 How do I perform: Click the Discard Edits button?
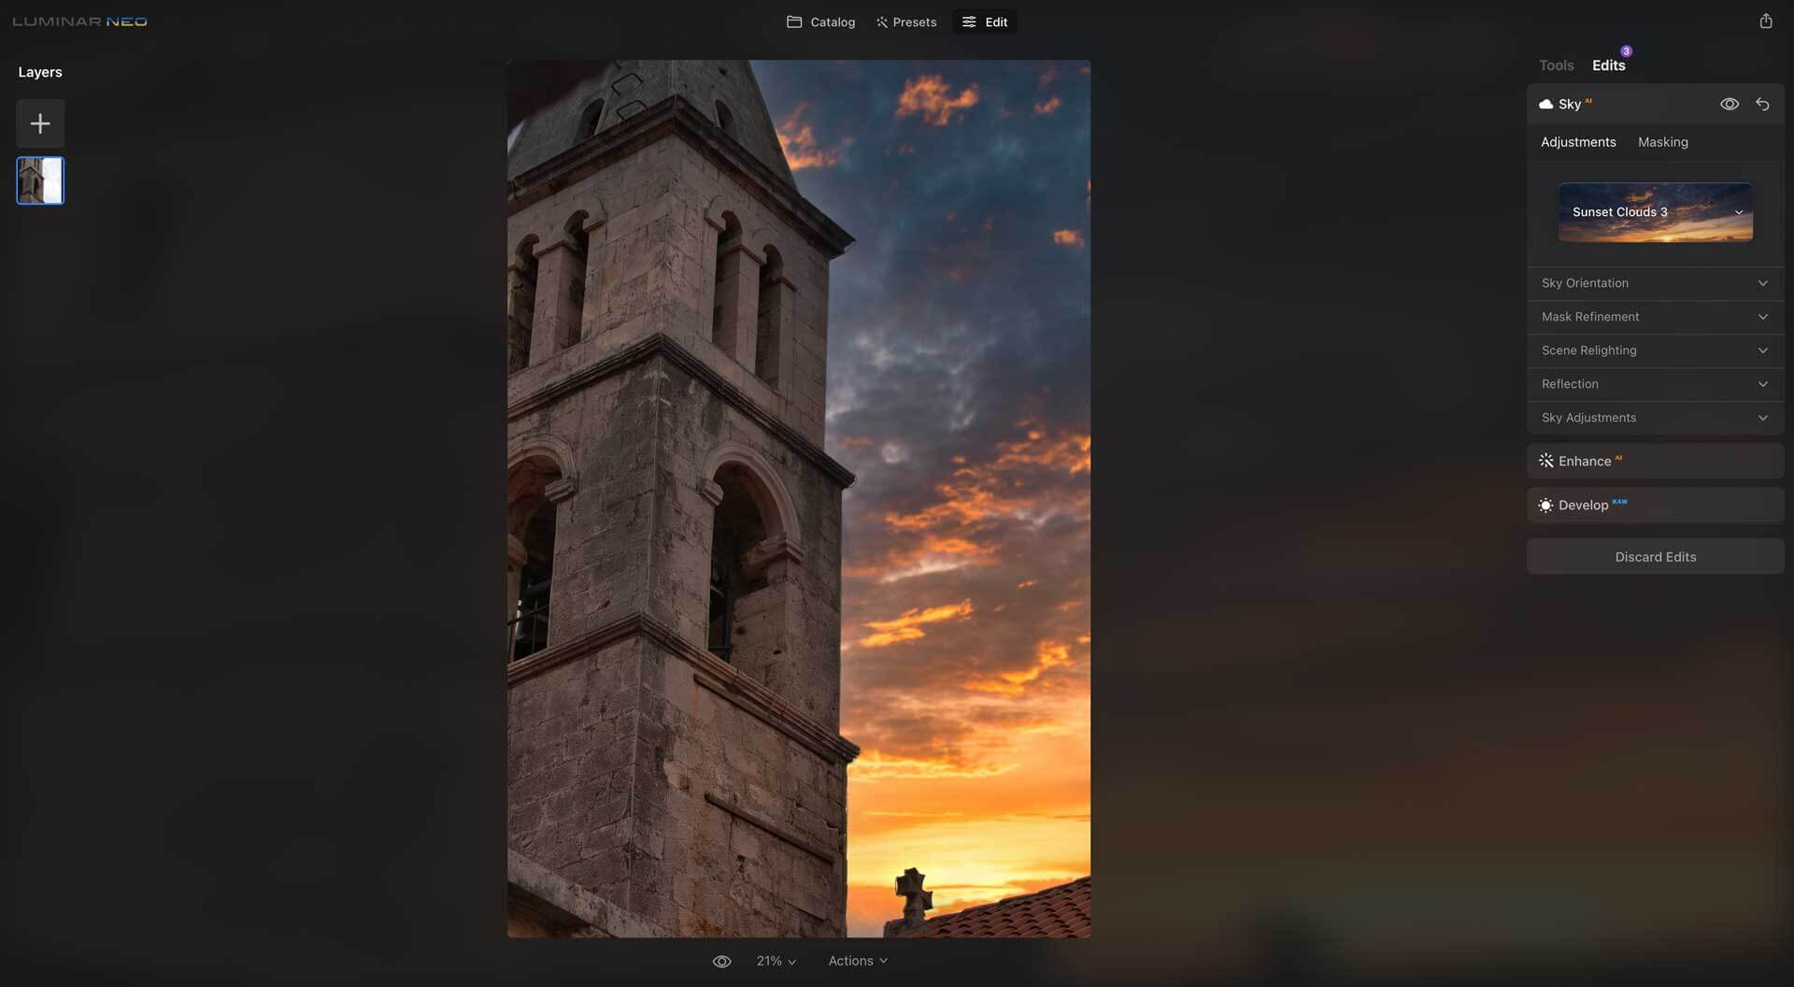tap(1655, 557)
